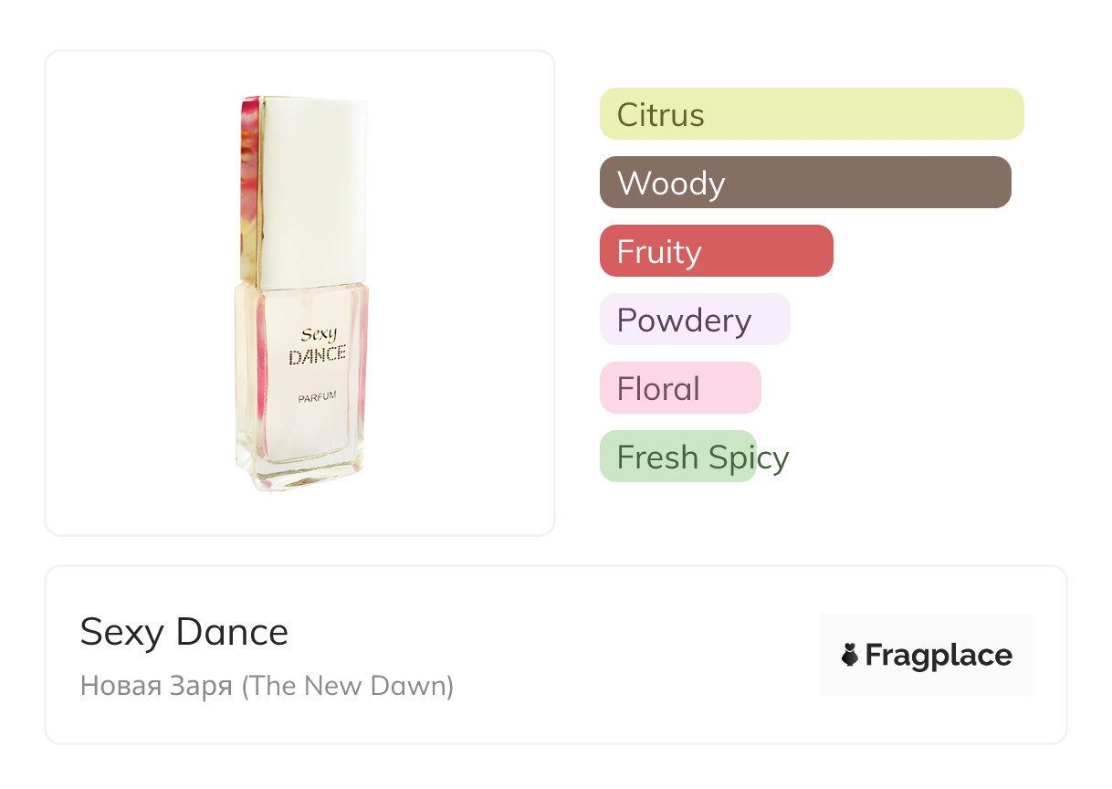The width and height of the screenshot is (1112, 789).
Task: Click the pink Floral accord bar
Action: pos(679,388)
